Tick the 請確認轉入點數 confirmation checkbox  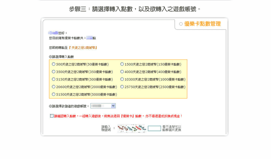click(52, 116)
